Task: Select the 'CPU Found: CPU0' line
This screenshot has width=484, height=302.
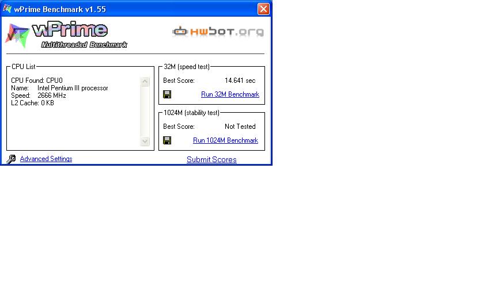Action: click(37, 81)
